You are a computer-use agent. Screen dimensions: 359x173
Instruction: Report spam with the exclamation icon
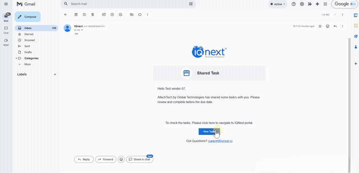(x=84, y=14)
